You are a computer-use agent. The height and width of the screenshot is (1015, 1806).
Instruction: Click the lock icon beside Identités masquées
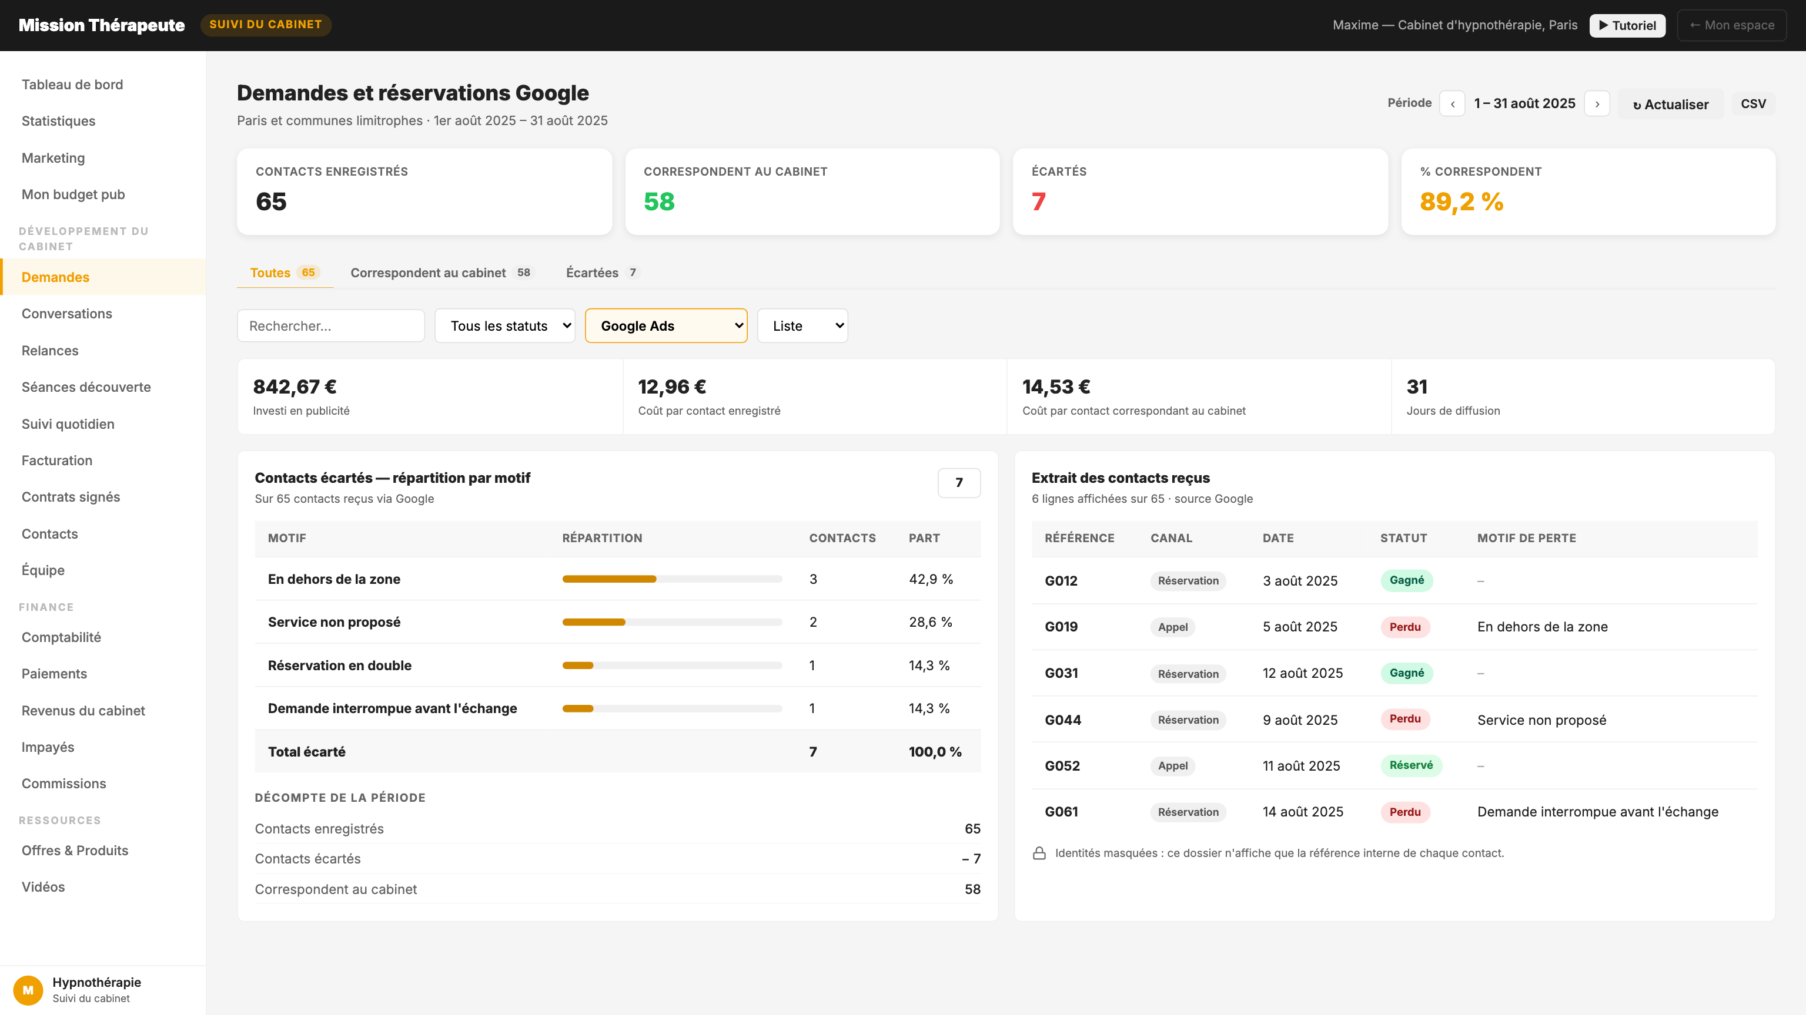(x=1039, y=853)
